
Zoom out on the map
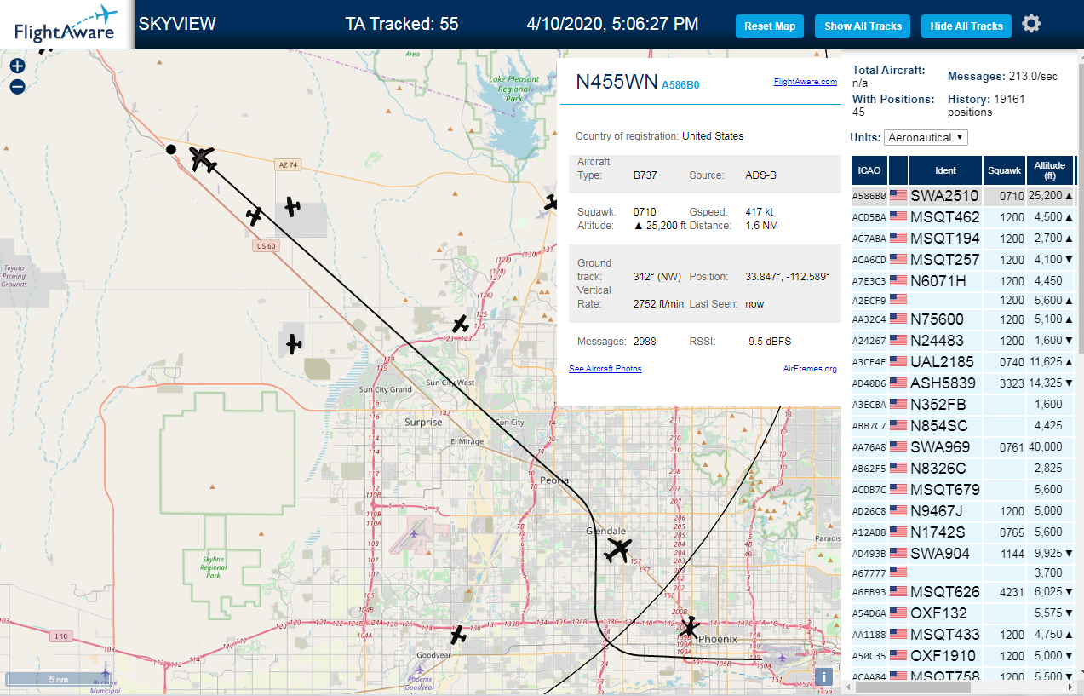click(x=17, y=86)
